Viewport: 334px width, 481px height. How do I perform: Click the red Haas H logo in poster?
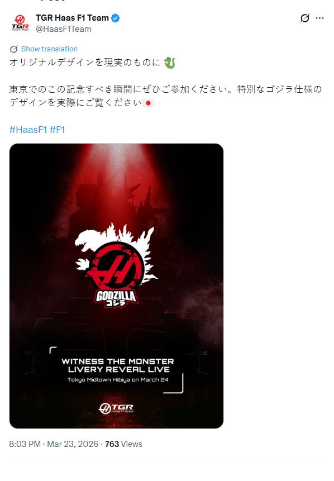point(114,266)
